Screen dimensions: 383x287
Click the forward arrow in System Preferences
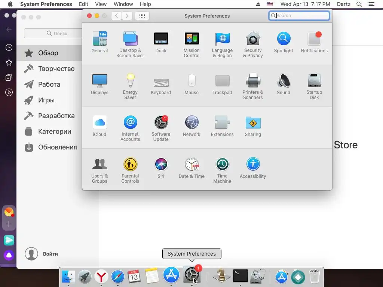coord(127,16)
